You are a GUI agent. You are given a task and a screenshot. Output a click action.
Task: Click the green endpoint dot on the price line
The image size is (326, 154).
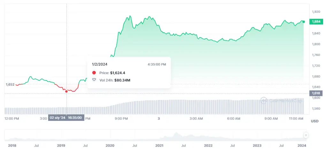[304, 22]
